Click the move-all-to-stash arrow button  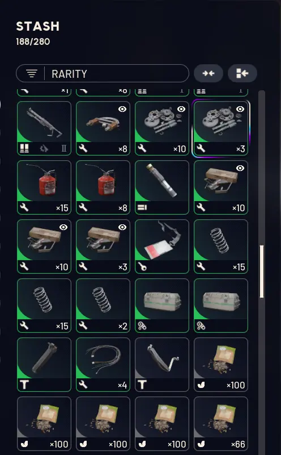click(x=242, y=73)
